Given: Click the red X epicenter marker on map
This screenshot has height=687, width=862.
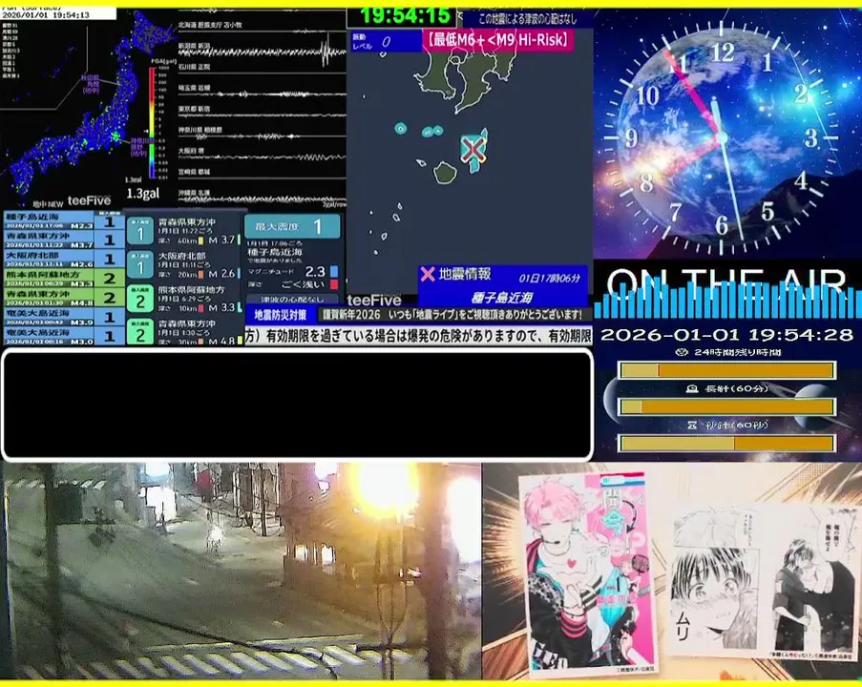Looking at the screenshot, I should coord(472,150).
